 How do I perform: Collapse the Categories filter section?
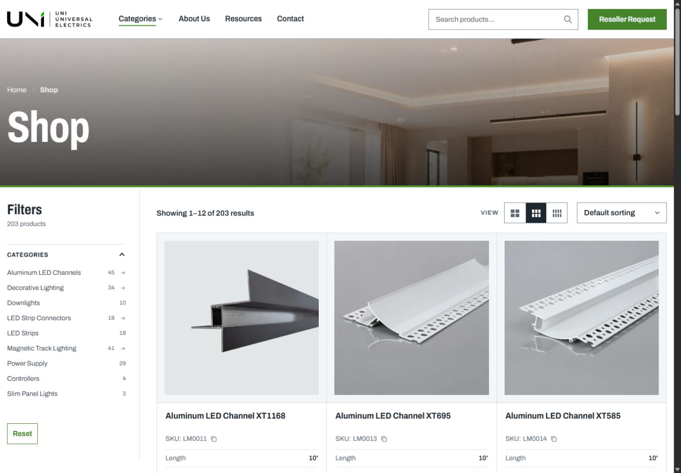point(122,255)
